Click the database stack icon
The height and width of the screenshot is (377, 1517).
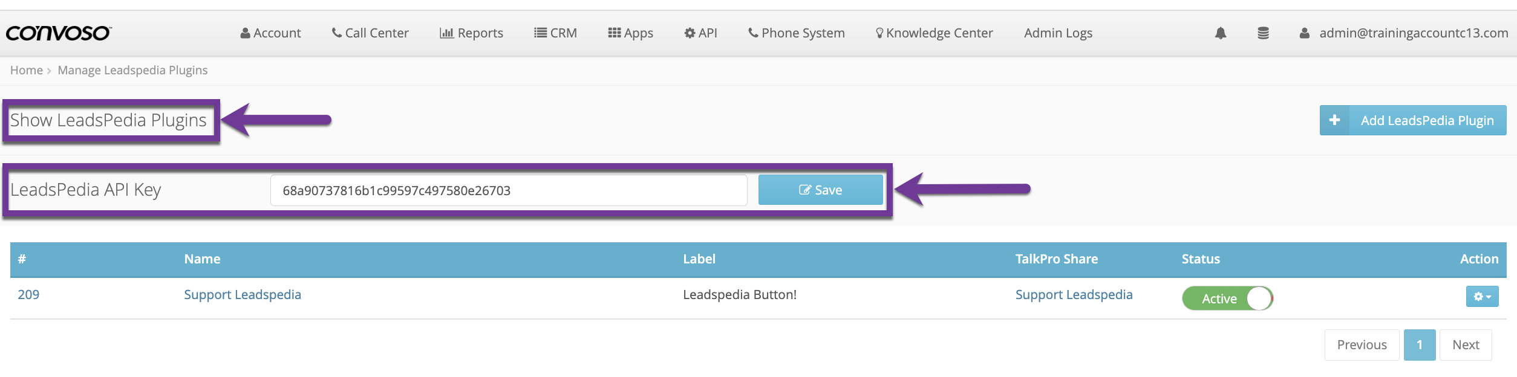(x=1263, y=33)
